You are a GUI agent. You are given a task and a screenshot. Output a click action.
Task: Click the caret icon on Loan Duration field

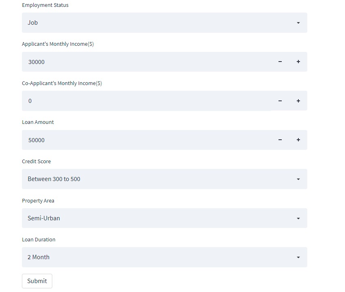click(298, 257)
